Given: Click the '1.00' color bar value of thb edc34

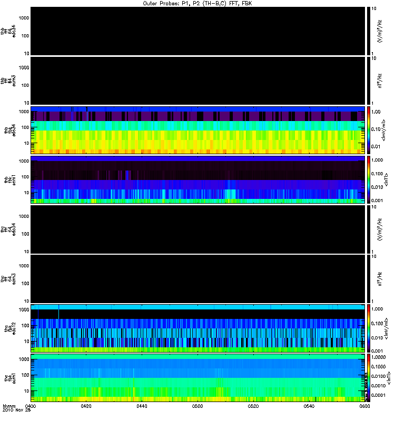Looking at the screenshot, I should (376, 112).
